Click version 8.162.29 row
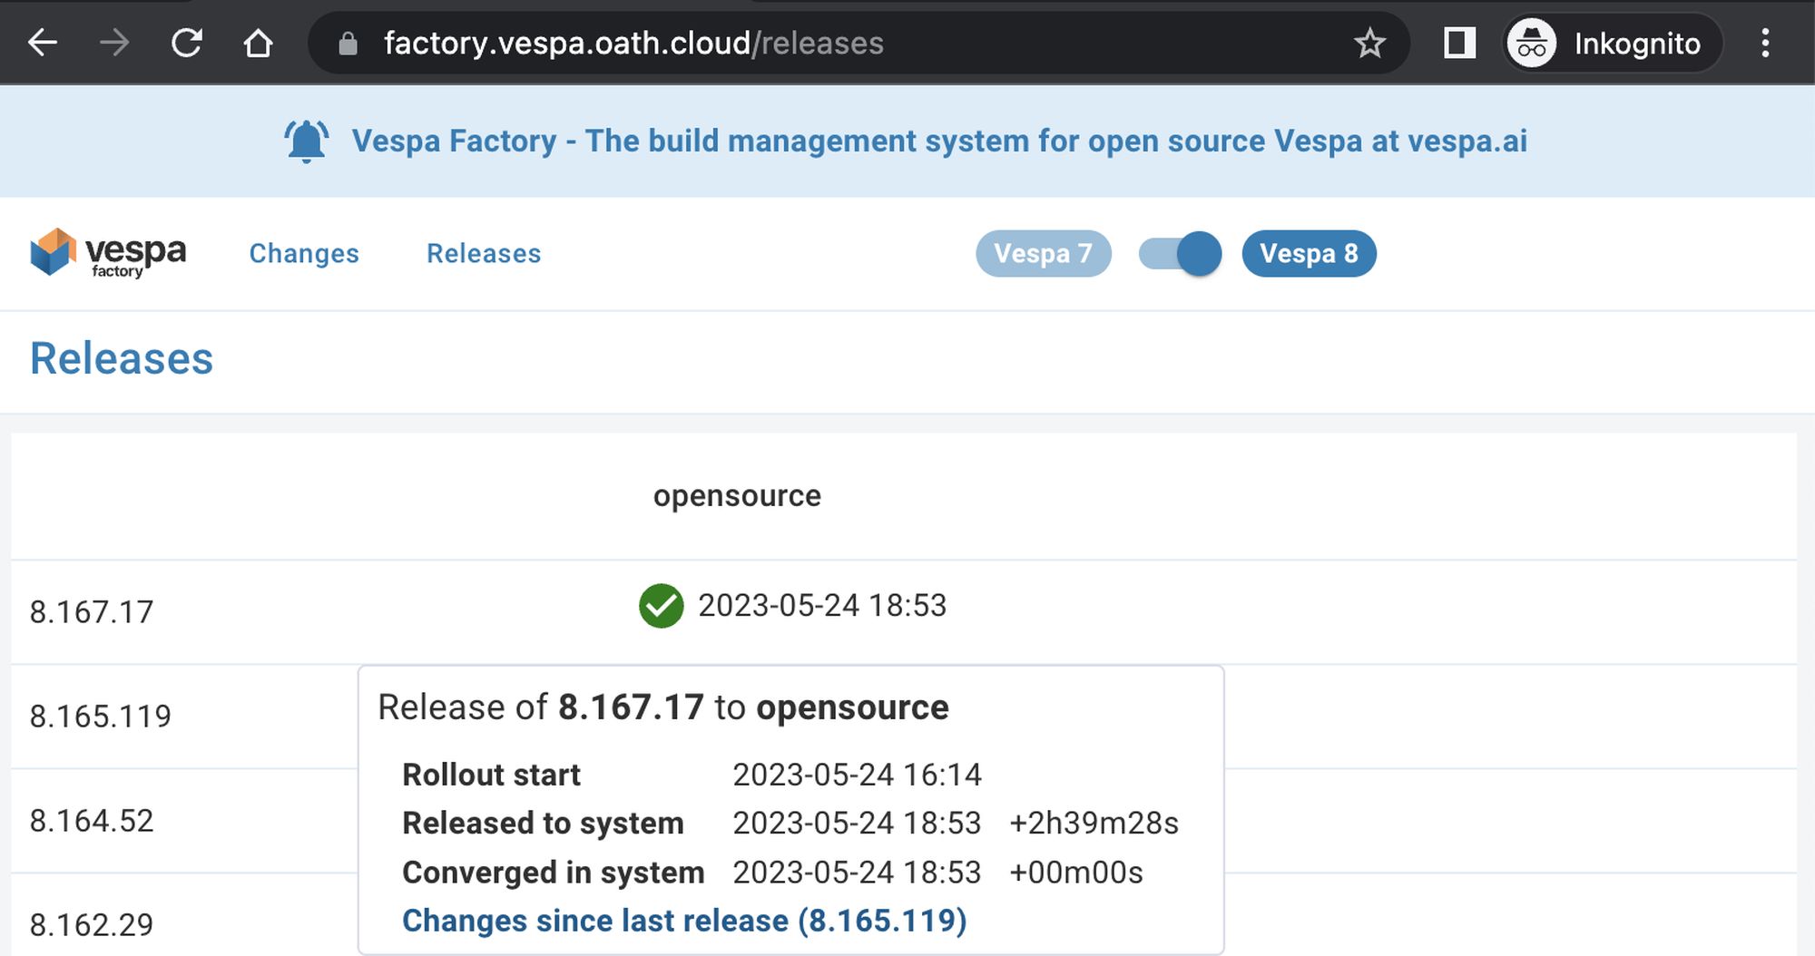 click(92, 925)
